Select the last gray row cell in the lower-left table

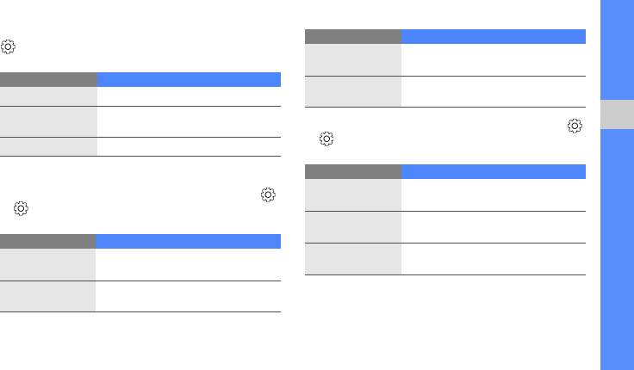[x=48, y=296]
